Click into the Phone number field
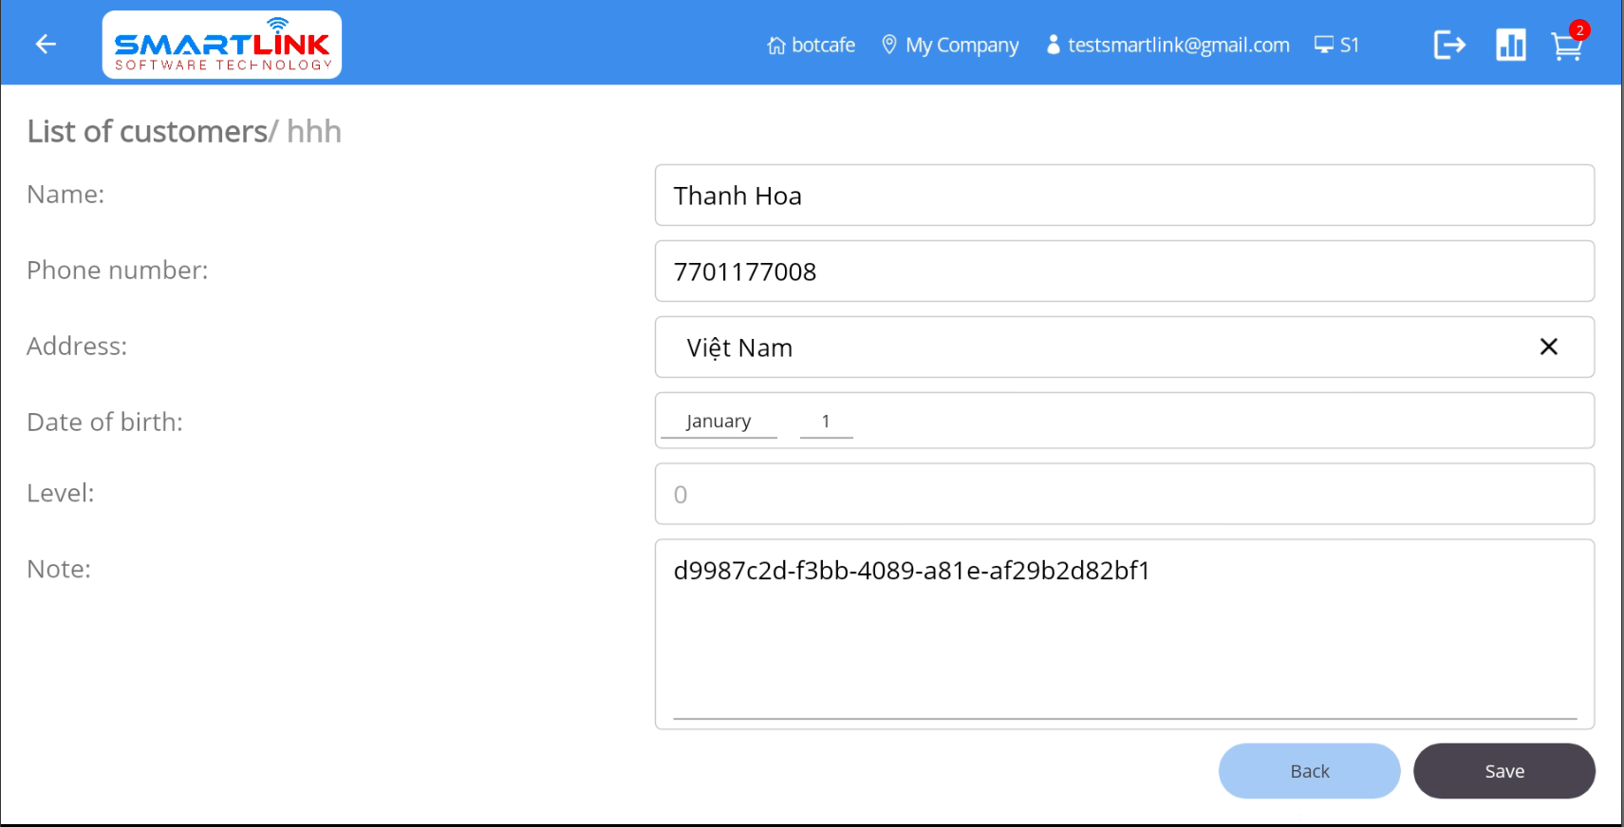Viewport: 1624px width, 827px height. (1124, 272)
